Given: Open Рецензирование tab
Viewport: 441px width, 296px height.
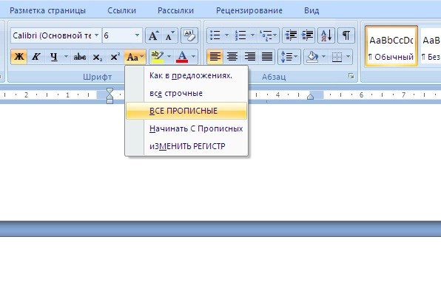Looking at the screenshot, I should pyautogui.click(x=249, y=10).
